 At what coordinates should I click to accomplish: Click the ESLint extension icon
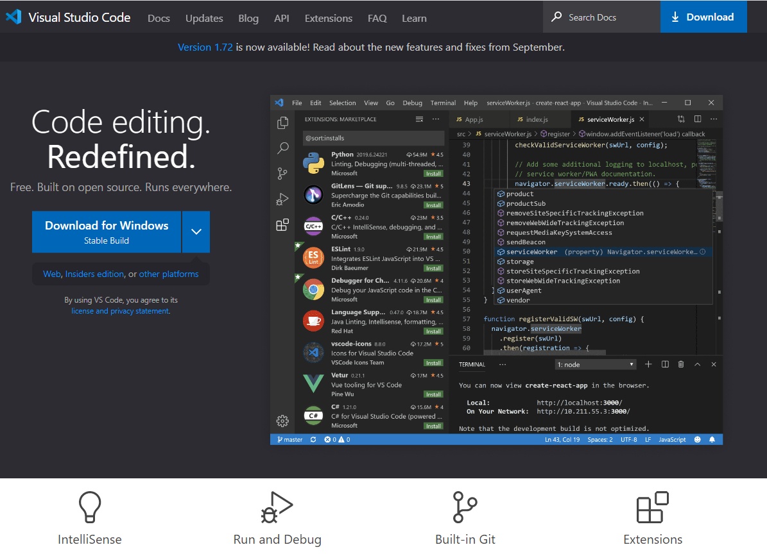(314, 258)
